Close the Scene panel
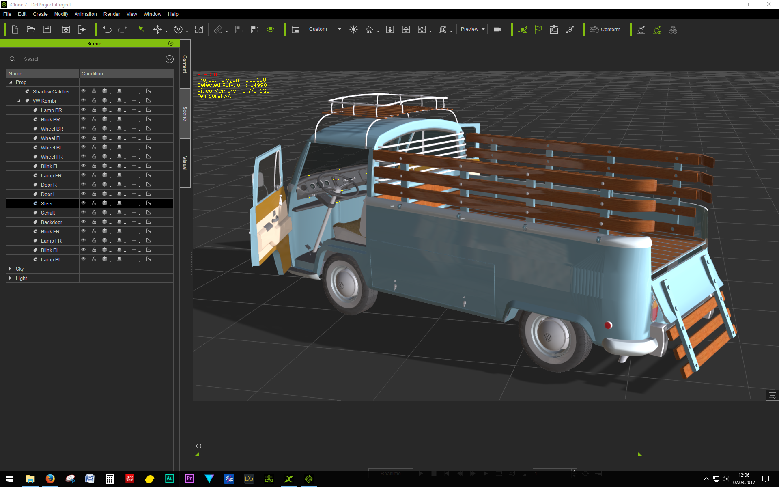The width and height of the screenshot is (779, 487). click(x=171, y=43)
